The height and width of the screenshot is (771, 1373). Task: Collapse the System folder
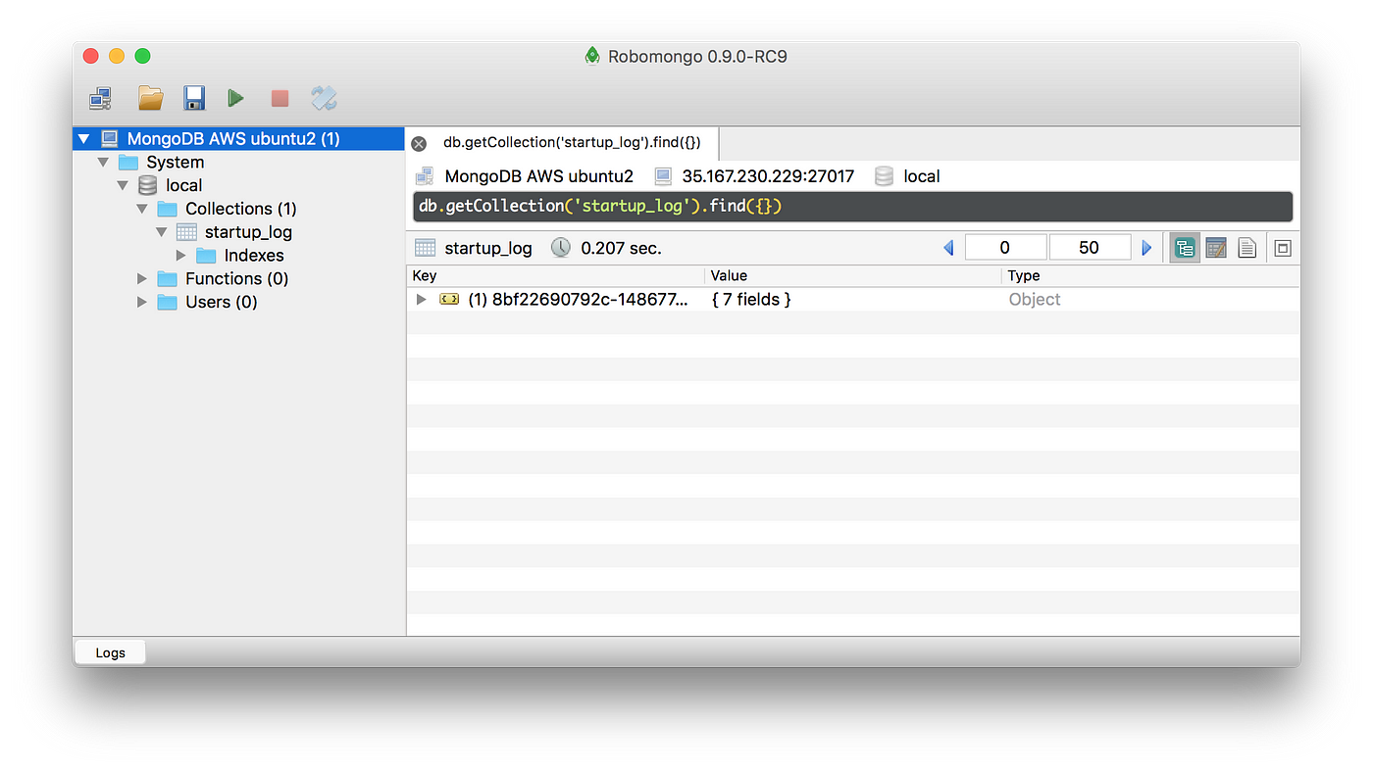103,163
